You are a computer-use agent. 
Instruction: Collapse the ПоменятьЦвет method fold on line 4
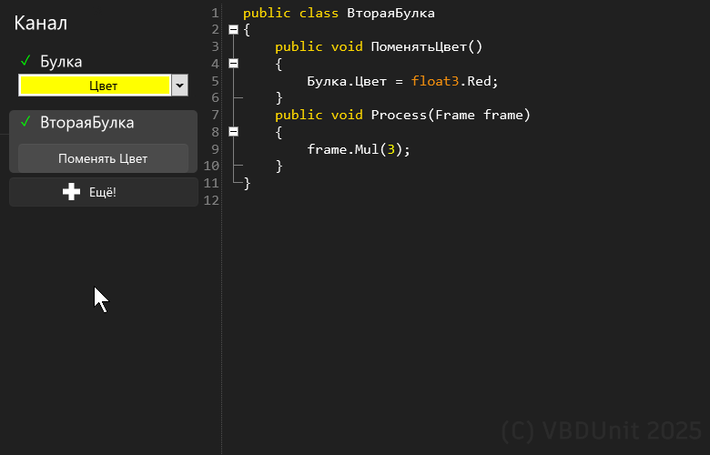(233, 64)
